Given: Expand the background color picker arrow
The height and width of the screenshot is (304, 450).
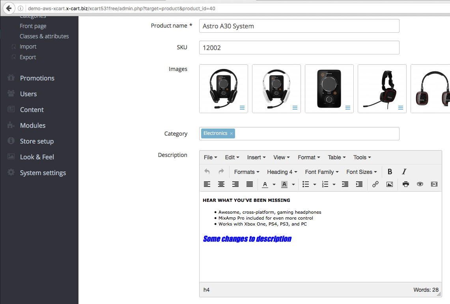Looking at the screenshot, I should 293,185.
